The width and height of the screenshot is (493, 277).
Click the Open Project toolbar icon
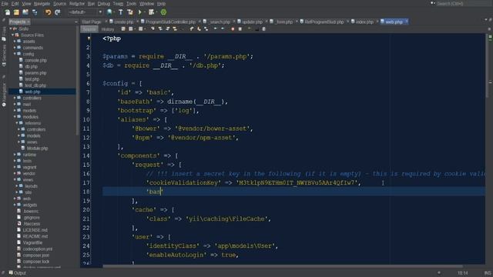click(x=25, y=12)
